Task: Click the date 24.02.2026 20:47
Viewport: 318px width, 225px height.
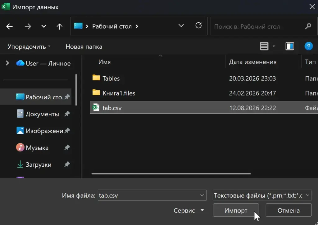Action: pyautogui.click(x=252, y=93)
